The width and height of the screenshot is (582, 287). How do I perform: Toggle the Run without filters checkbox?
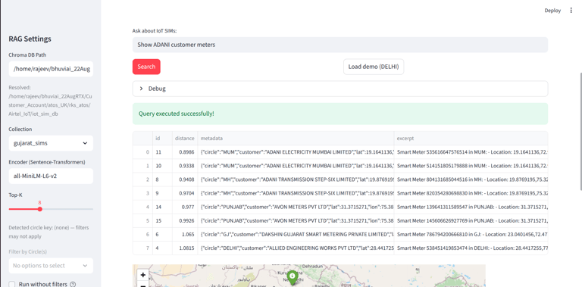[12, 284]
